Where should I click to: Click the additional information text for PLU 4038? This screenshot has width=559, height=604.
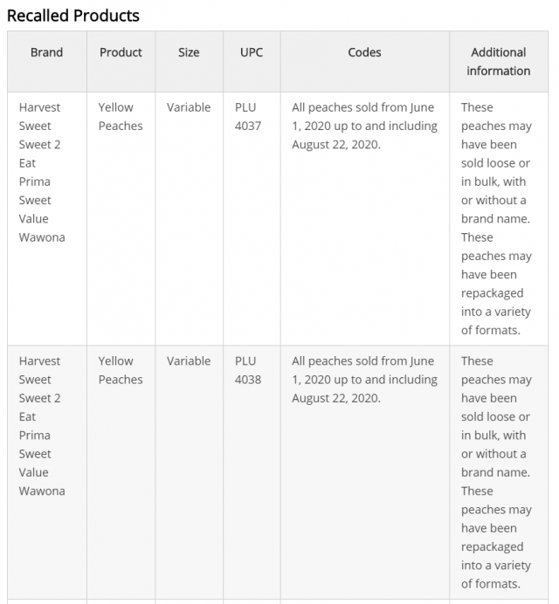pyautogui.click(x=496, y=472)
